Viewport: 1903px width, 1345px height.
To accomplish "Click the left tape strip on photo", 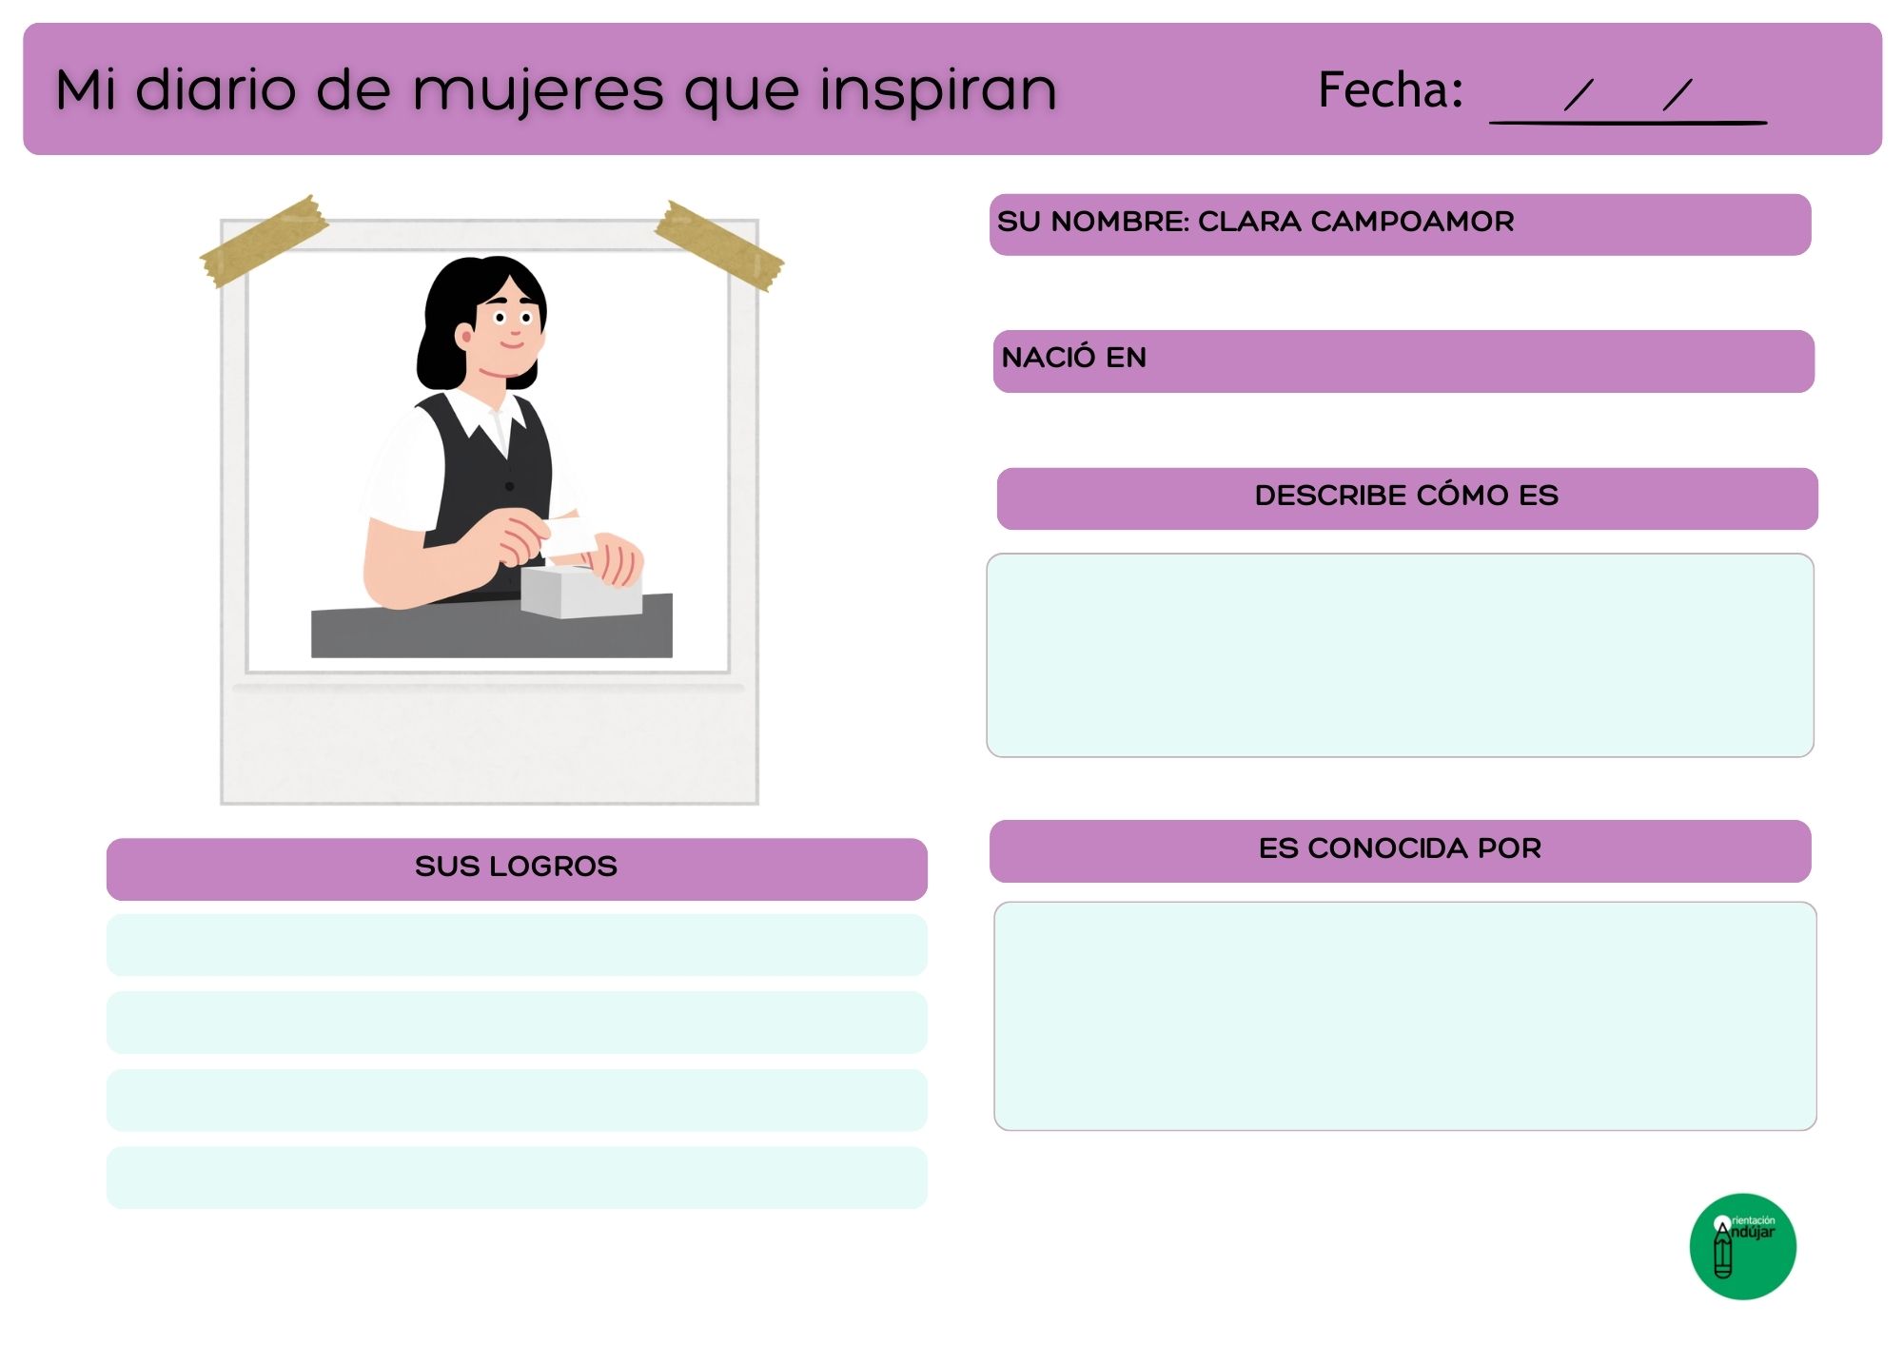I will (264, 242).
